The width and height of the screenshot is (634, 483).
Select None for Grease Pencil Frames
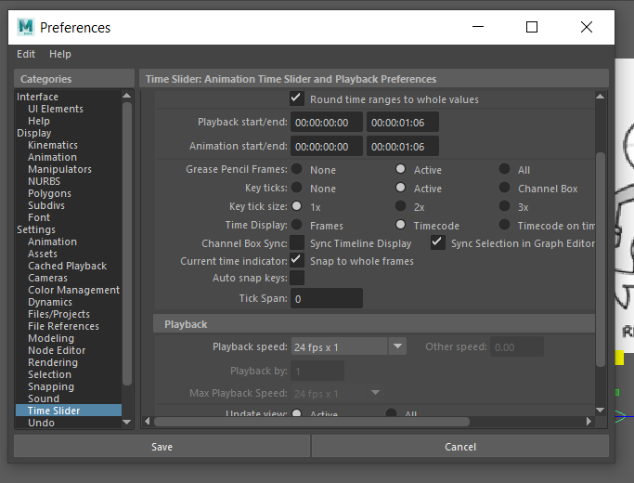click(x=297, y=169)
